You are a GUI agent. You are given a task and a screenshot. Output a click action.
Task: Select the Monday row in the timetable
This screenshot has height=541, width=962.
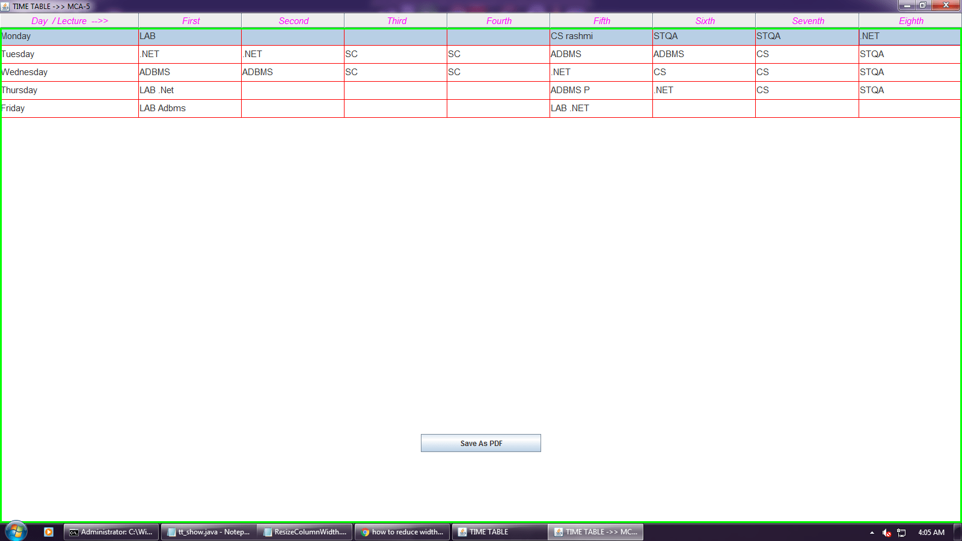tap(69, 36)
